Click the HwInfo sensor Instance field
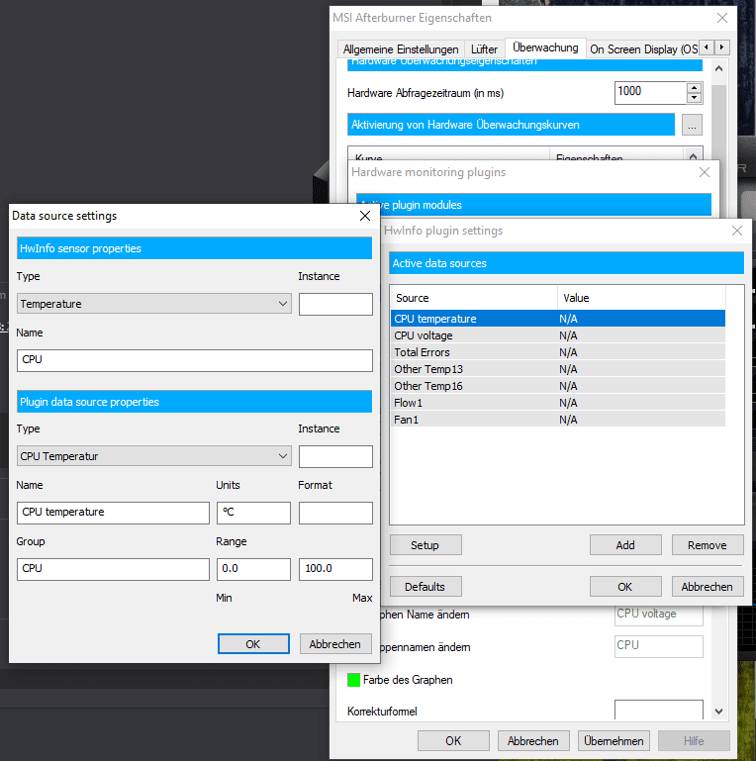Screen dimensions: 756x761 pos(335,304)
